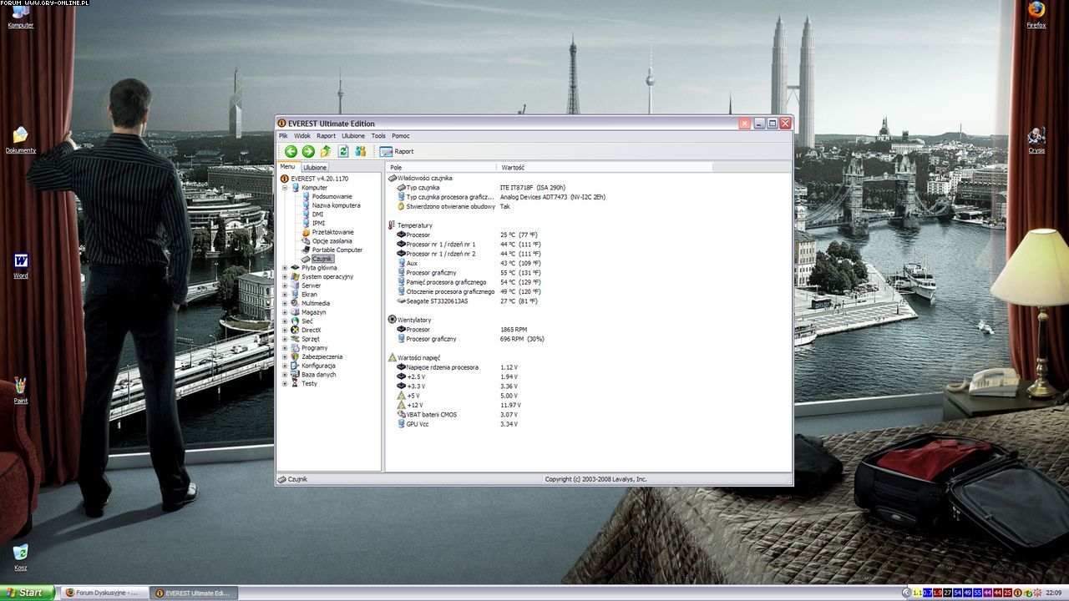Click the Up level arrow icon

click(326, 151)
